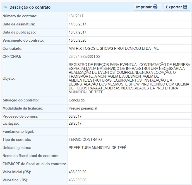Select the TERMO CONTRATO type value
Viewport: 192px width, 185px height.
point(85,139)
